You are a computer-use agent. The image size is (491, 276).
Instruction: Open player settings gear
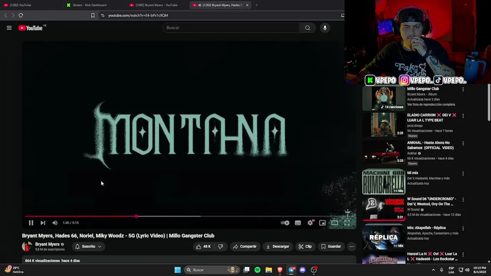pyautogui.click(x=310, y=223)
